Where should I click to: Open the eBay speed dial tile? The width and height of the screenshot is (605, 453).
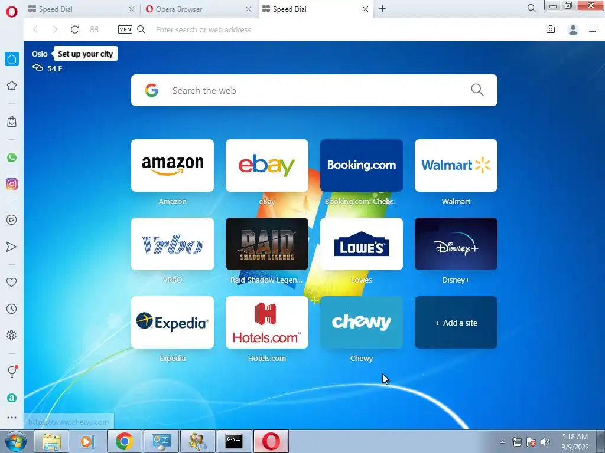pyautogui.click(x=267, y=165)
